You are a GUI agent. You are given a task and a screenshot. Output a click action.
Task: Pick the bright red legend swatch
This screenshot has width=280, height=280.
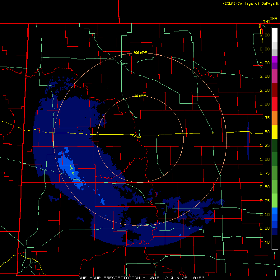[x=275, y=104]
